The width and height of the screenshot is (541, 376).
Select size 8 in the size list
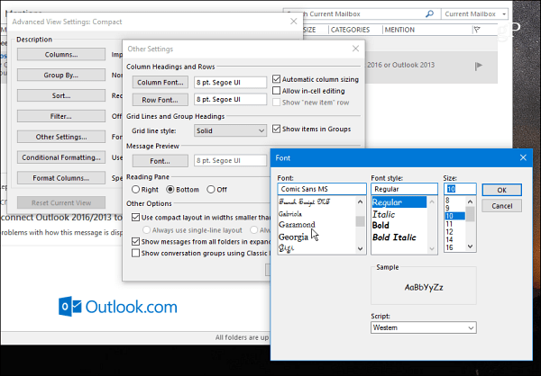(447, 201)
